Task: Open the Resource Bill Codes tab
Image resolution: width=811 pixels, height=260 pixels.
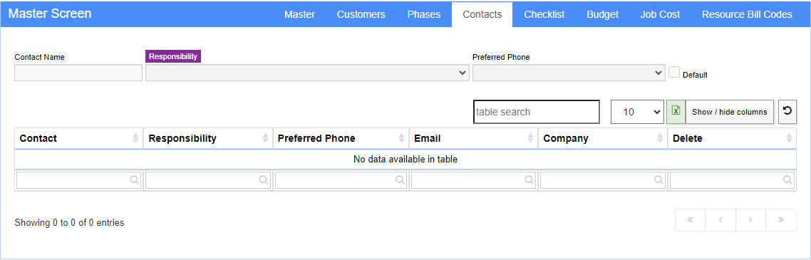Action: pyautogui.click(x=747, y=14)
